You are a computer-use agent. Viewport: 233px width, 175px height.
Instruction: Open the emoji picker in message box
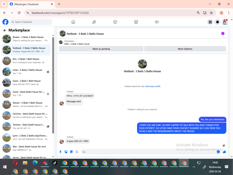point(218,152)
